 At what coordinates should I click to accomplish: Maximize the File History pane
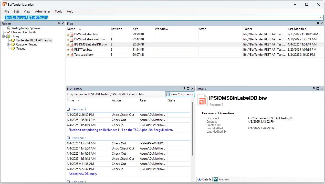point(188,89)
